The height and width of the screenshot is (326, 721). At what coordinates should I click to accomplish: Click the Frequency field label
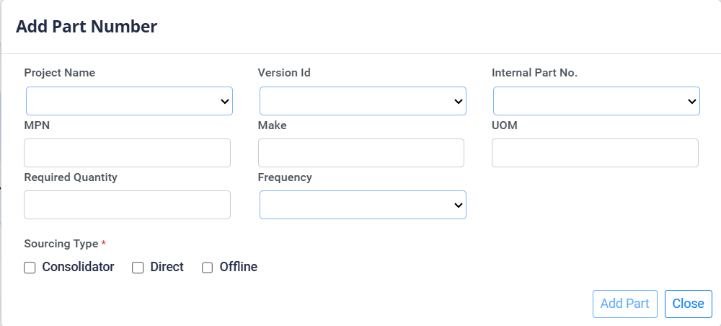coord(285,177)
